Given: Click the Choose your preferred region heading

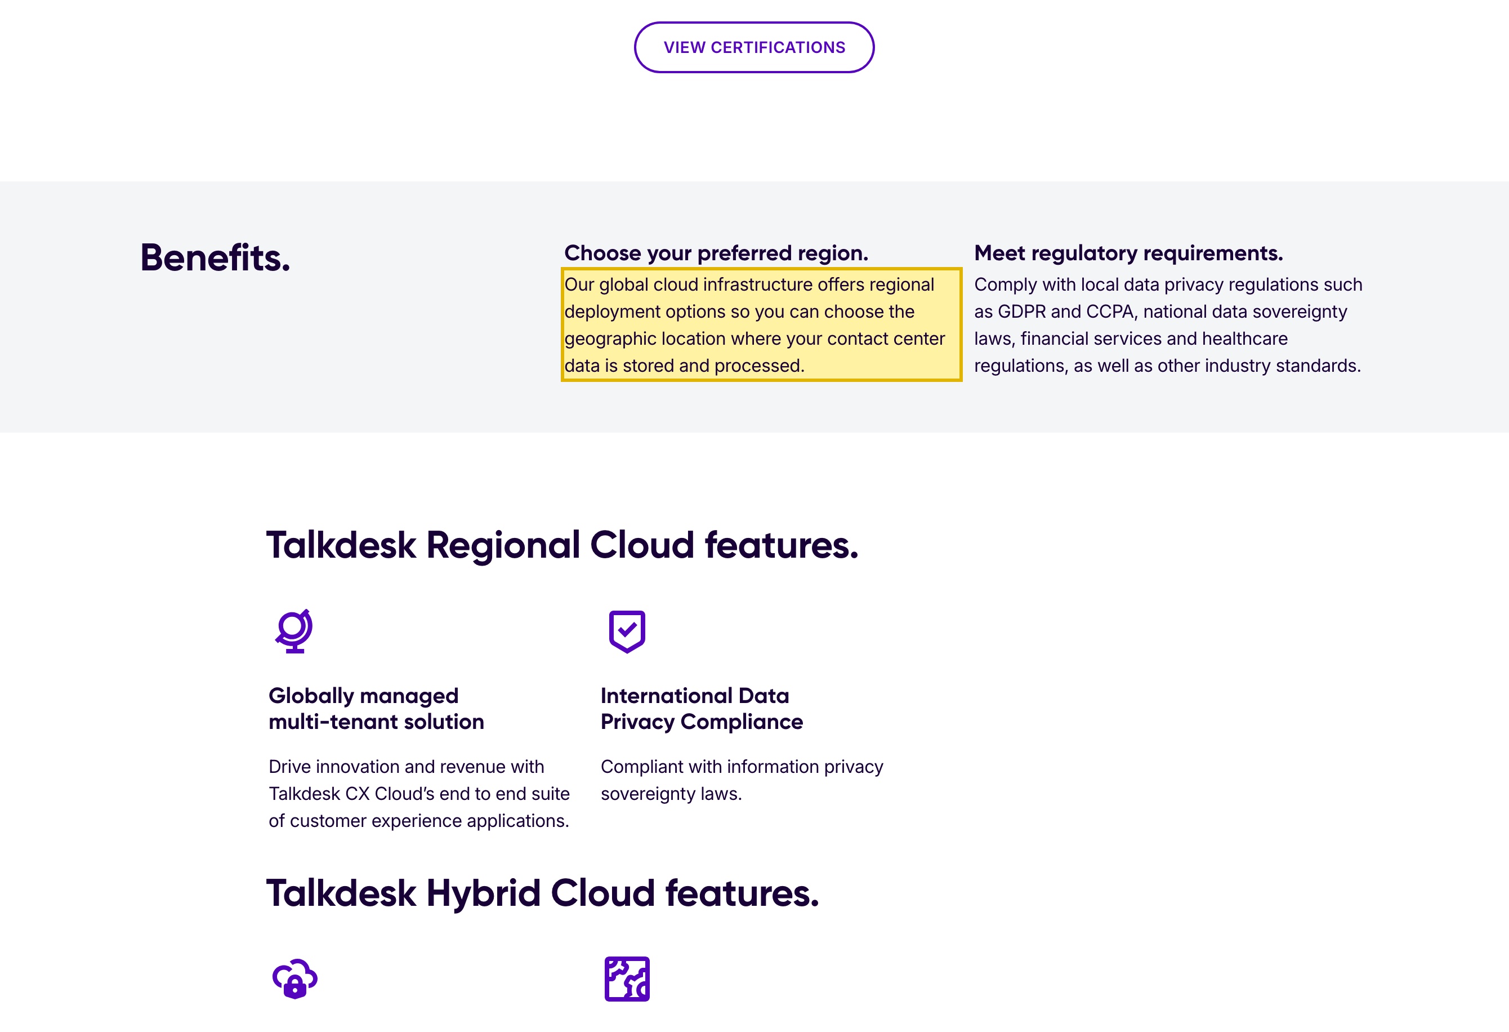Looking at the screenshot, I should click(716, 252).
